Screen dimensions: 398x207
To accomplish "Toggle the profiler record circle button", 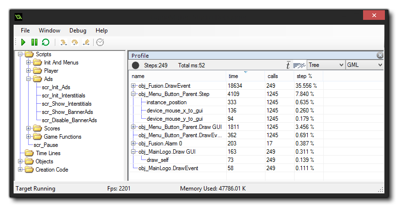I will point(135,65).
